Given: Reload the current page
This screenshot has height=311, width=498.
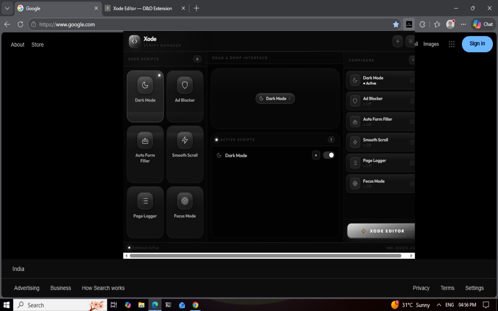Looking at the screenshot, I should (x=20, y=24).
